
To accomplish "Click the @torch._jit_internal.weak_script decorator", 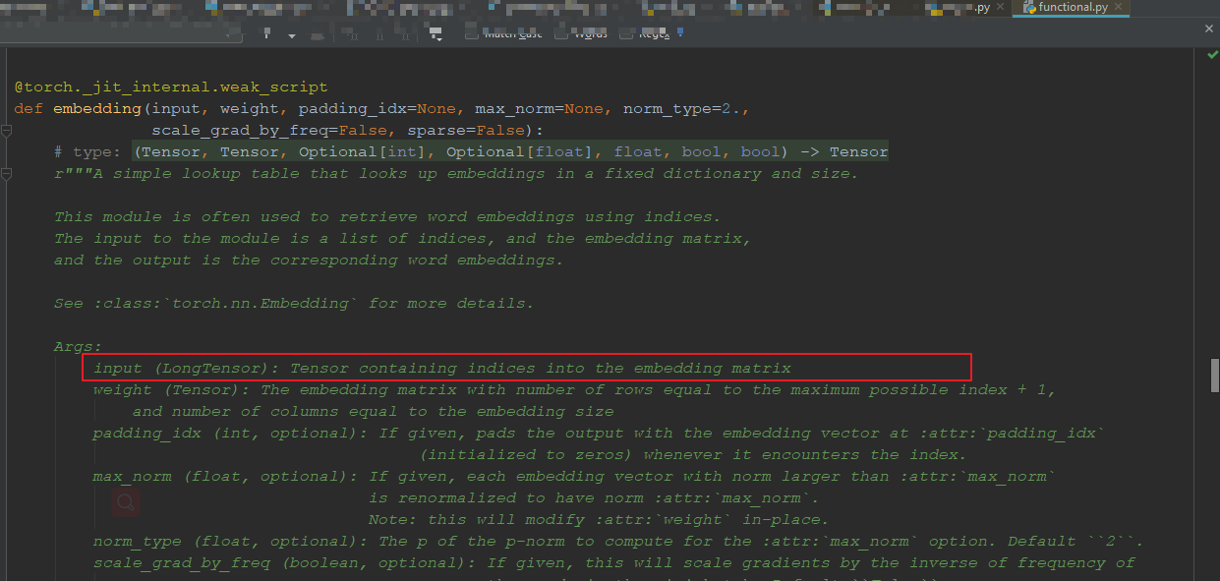I will [x=171, y=87].
